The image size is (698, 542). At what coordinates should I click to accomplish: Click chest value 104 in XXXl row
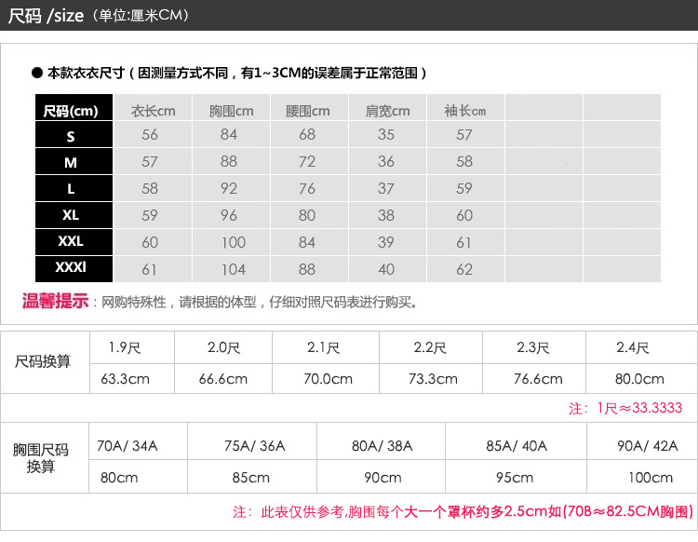234,269
